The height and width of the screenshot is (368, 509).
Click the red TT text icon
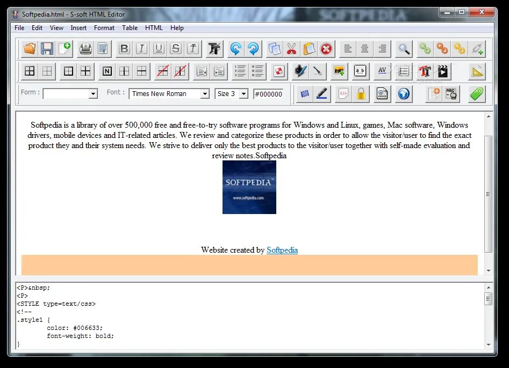425,71
